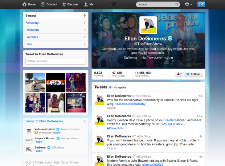Click the Discover hashtag icon
Screen dimensions: 225x166
point(64,4)
